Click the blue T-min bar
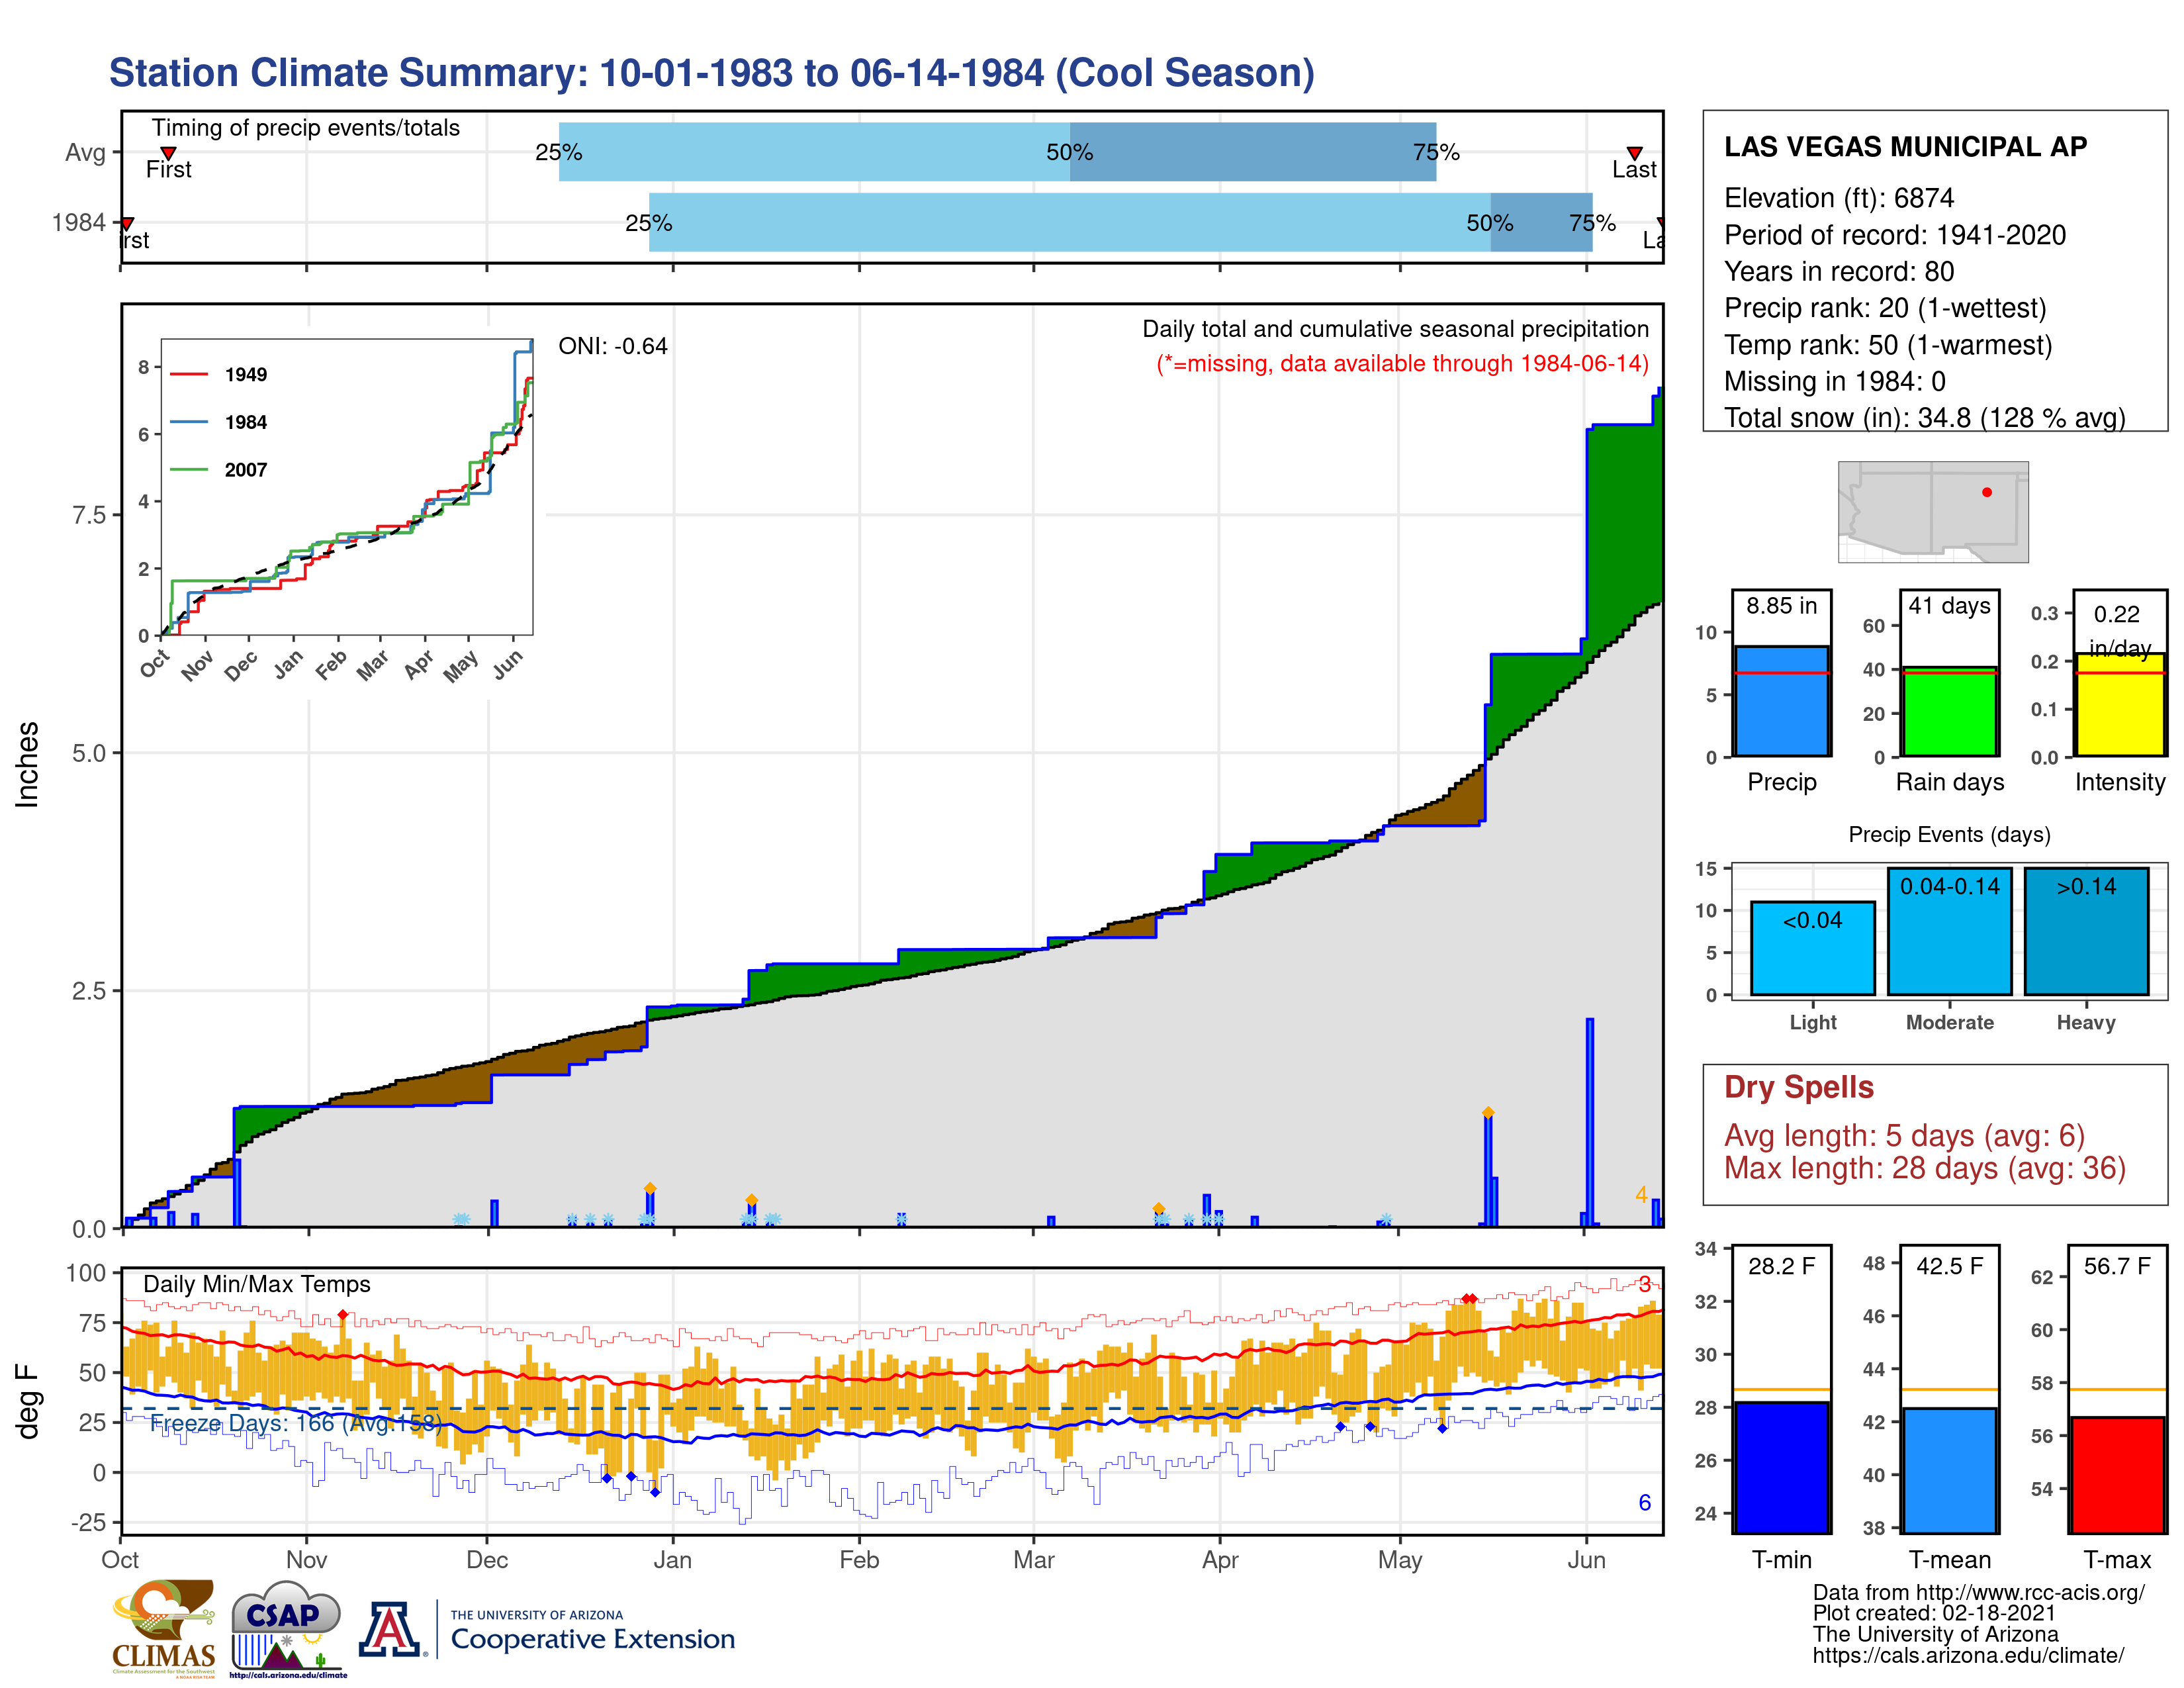The width and height of the screenshot is (2184, 1688). pos(1781,1467)
